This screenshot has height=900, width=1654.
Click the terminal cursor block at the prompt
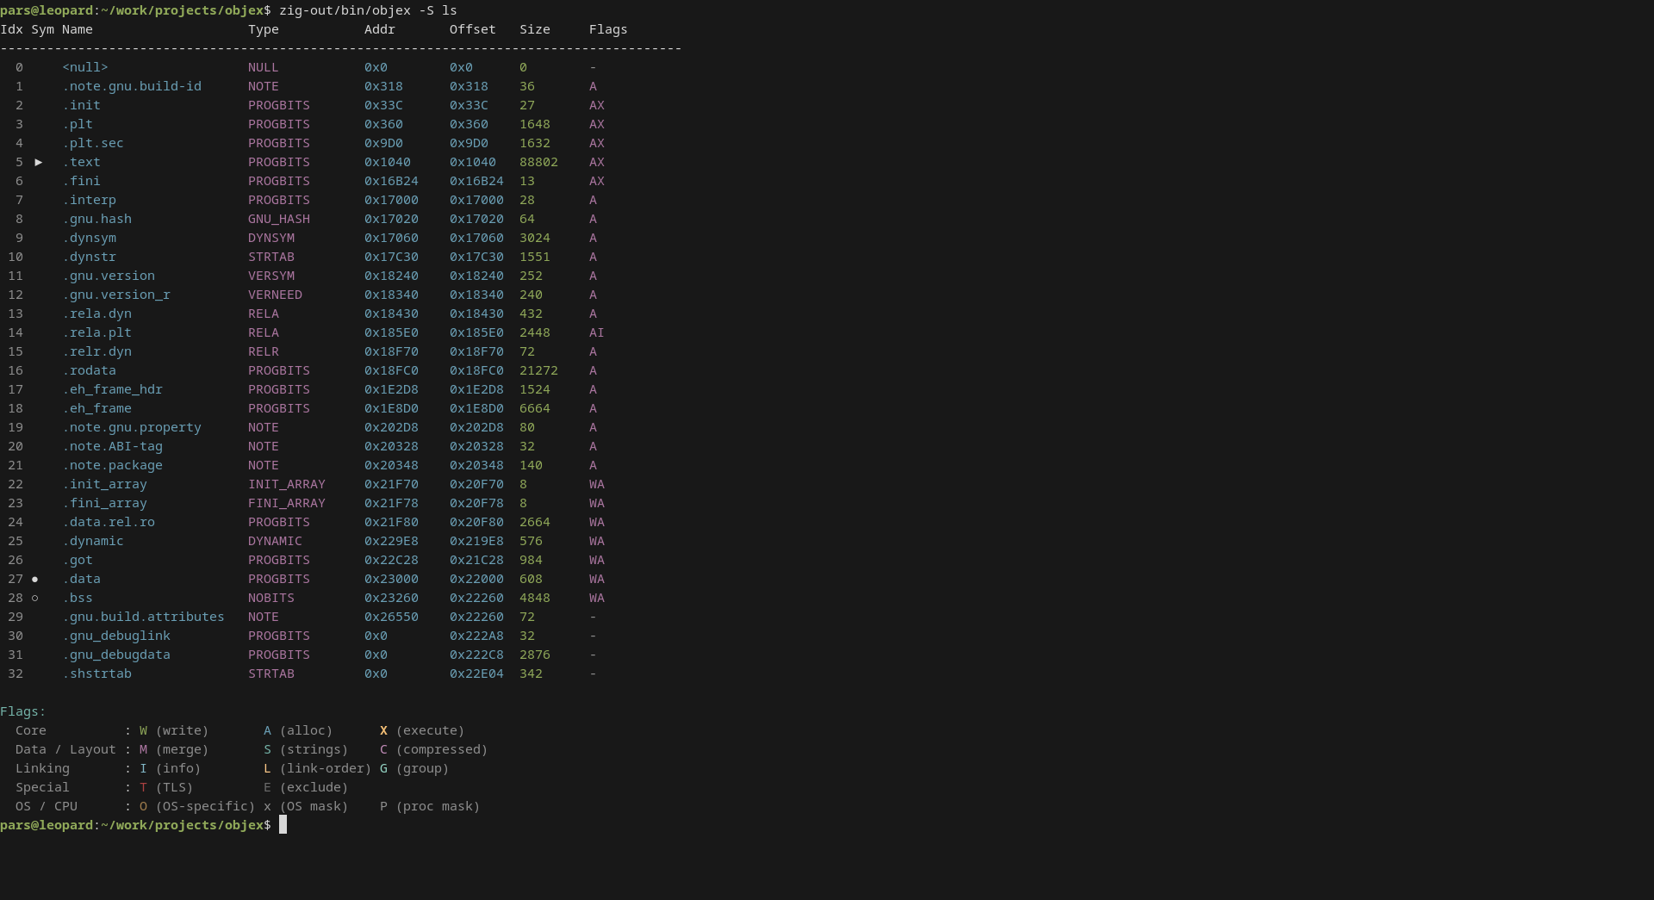point(283,825)
